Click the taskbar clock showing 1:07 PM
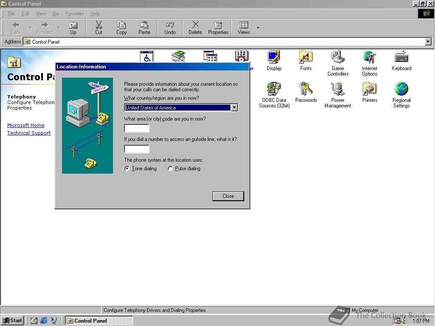Image resolution: width=435 pixels, height=326 pixels. click(421, 321)
